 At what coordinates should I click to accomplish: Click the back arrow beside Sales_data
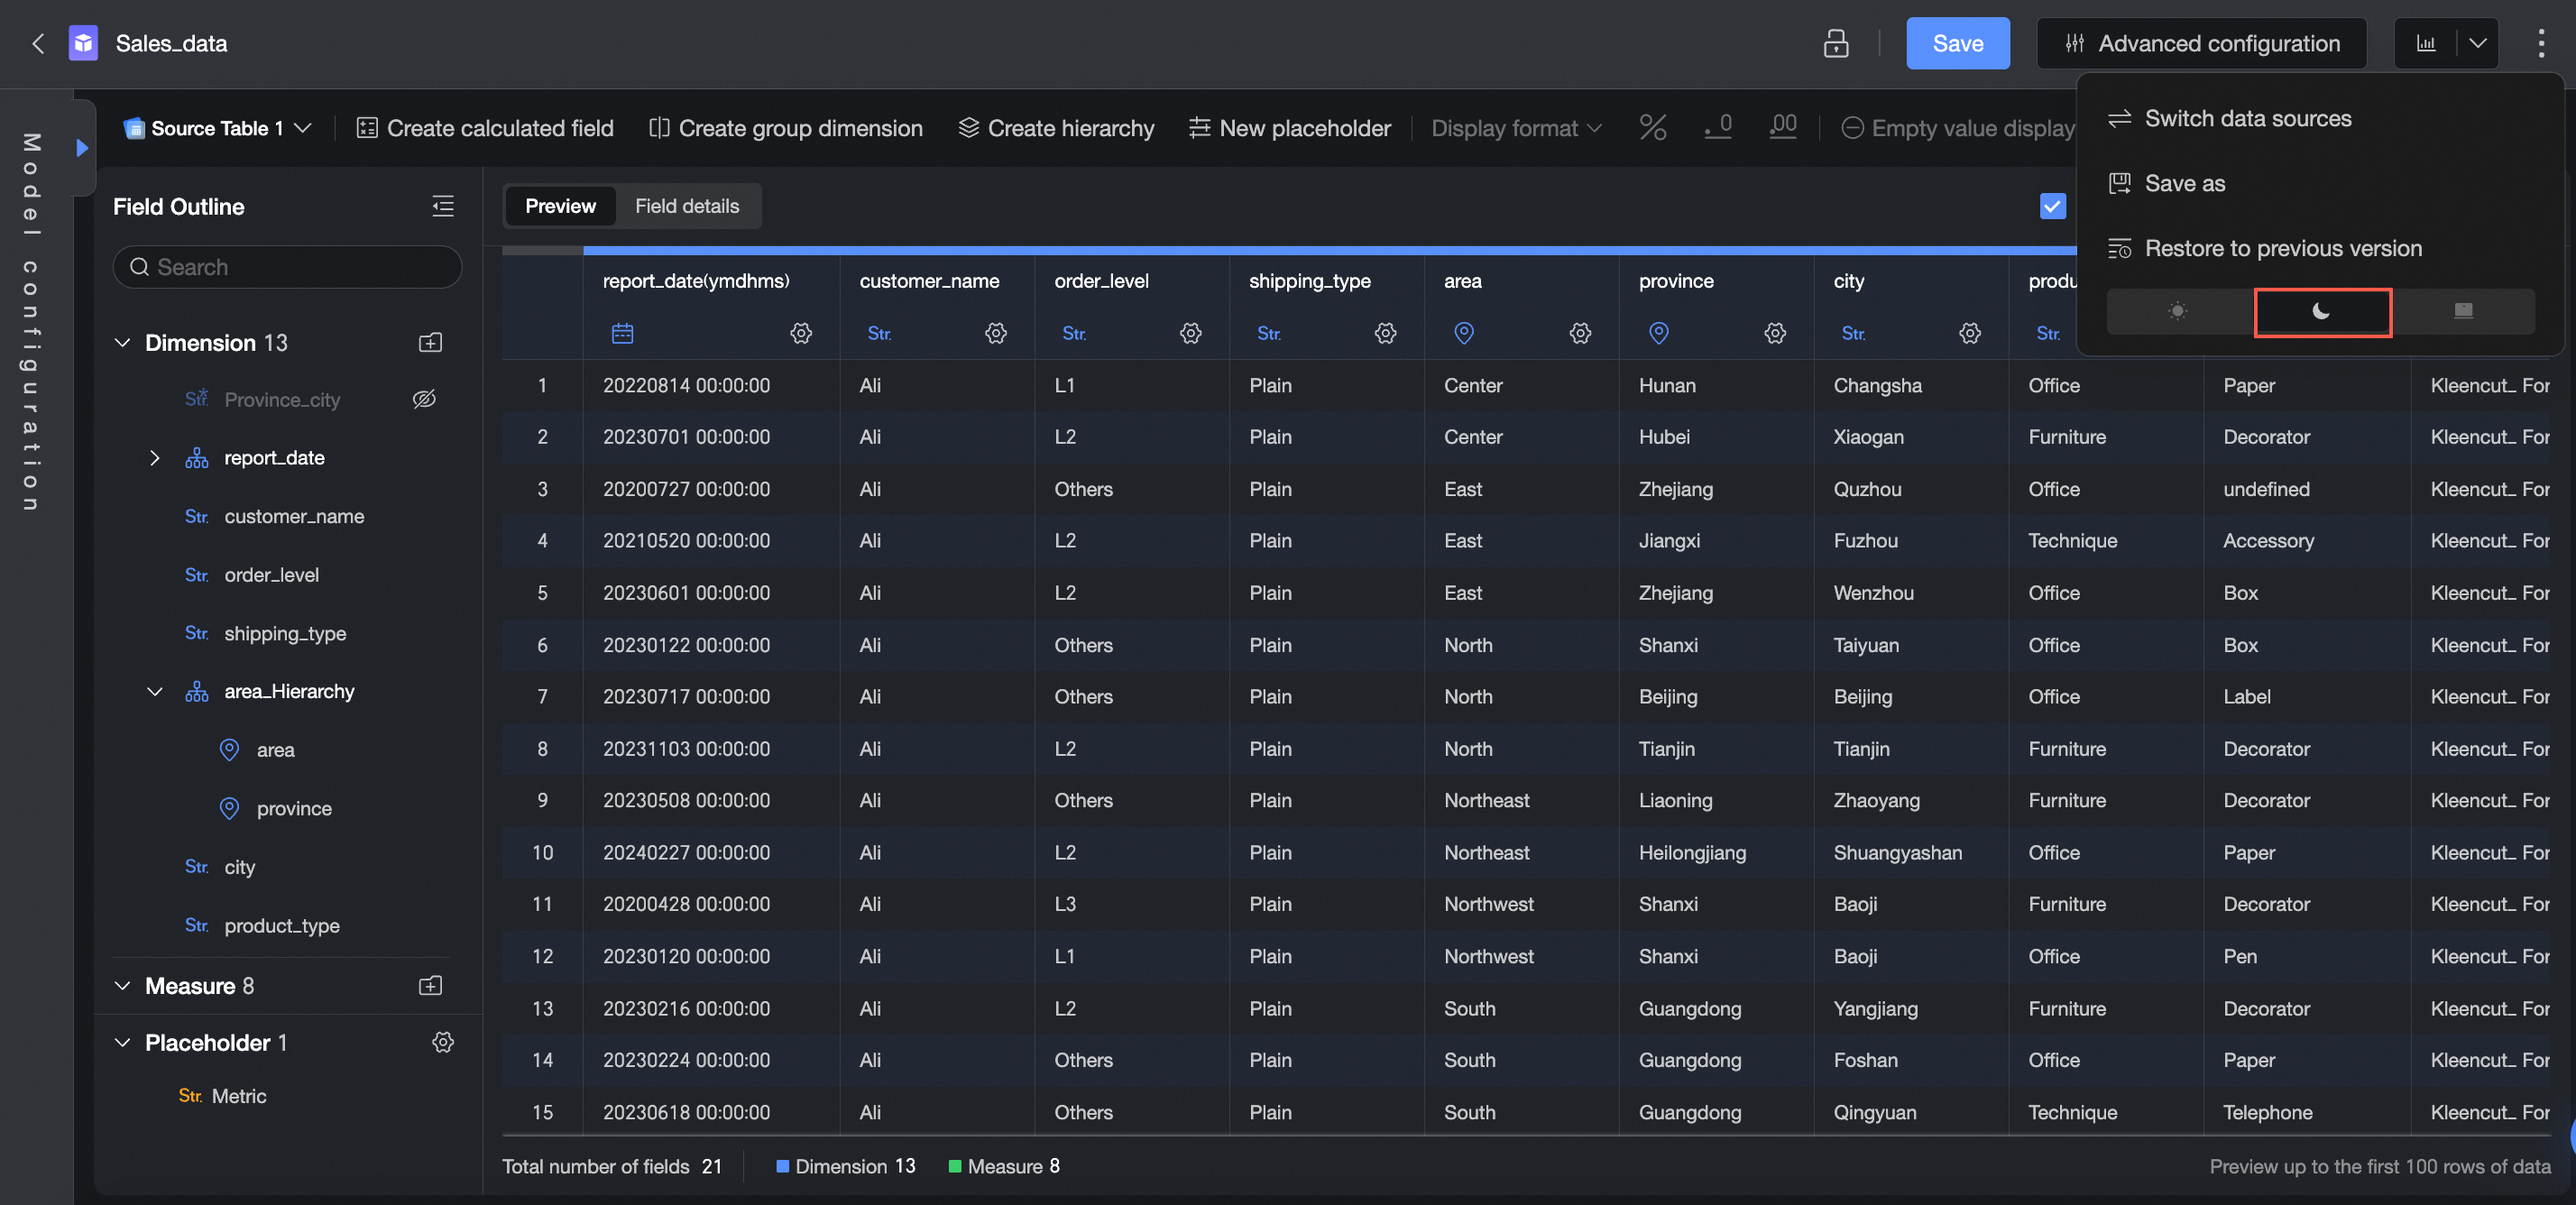pyautogui.click(x=38, y=44)
